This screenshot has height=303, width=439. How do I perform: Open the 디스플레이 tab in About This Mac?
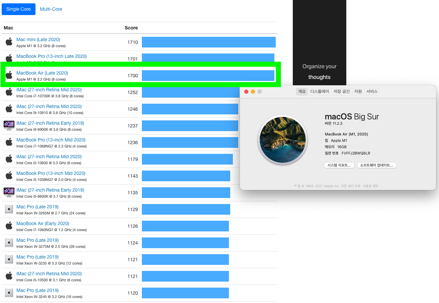320,91
